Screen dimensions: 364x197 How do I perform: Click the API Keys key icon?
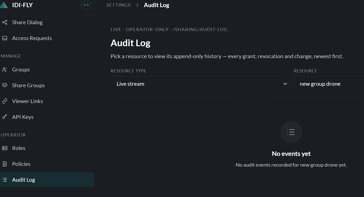point(5,117)
